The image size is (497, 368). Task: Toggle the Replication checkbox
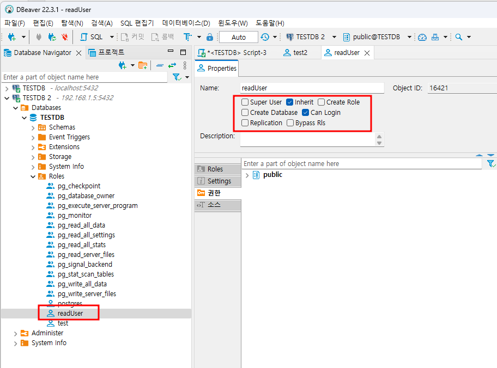[x=245, y=123]
